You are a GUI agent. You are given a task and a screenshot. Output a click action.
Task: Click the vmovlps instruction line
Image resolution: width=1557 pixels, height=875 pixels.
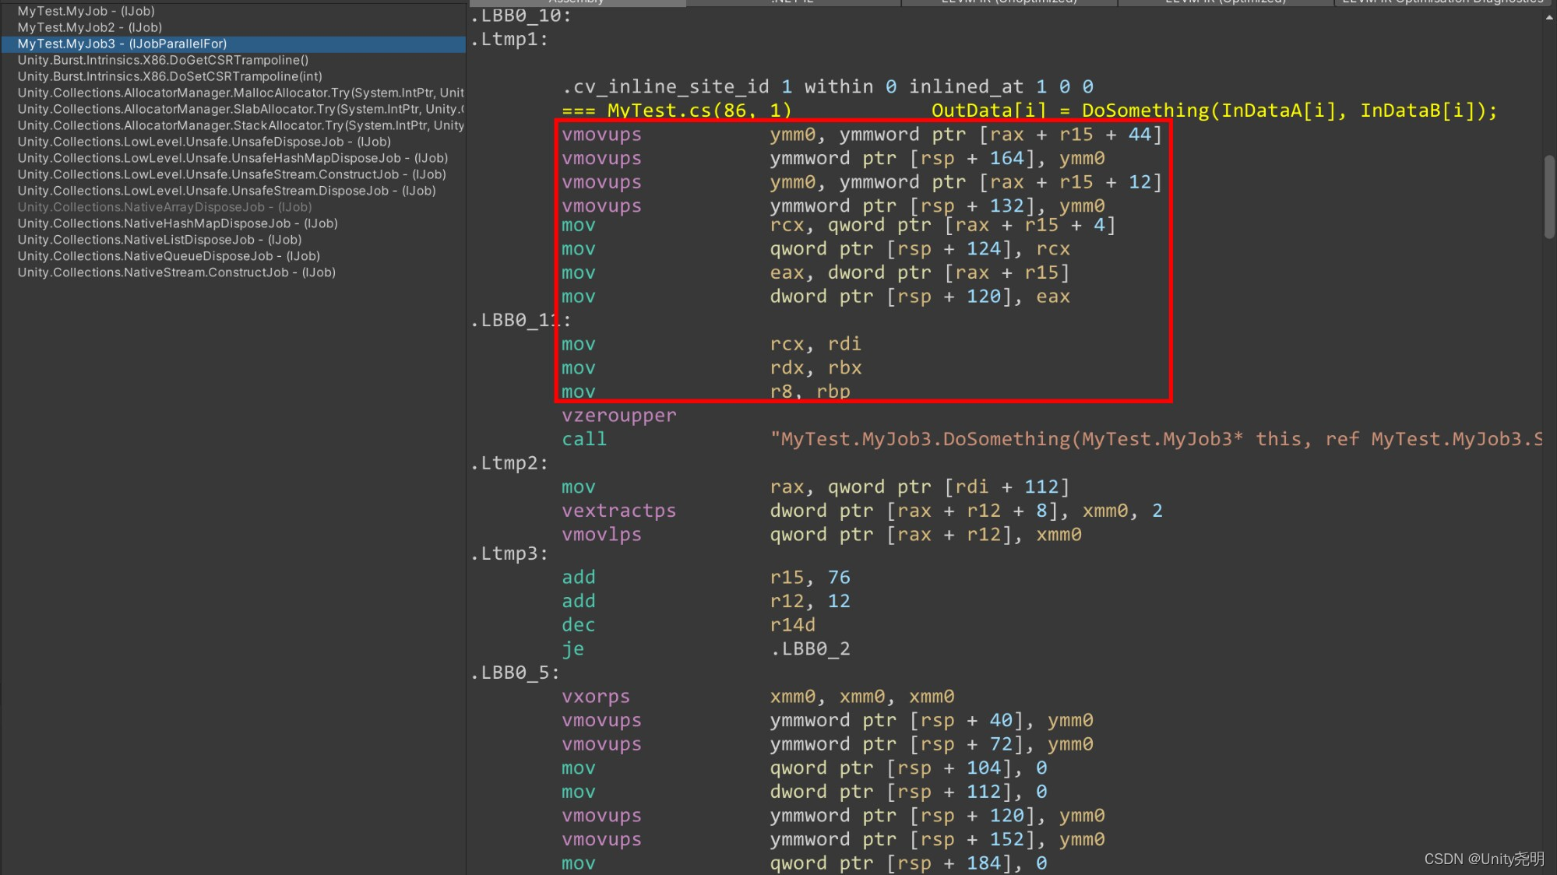822,535
